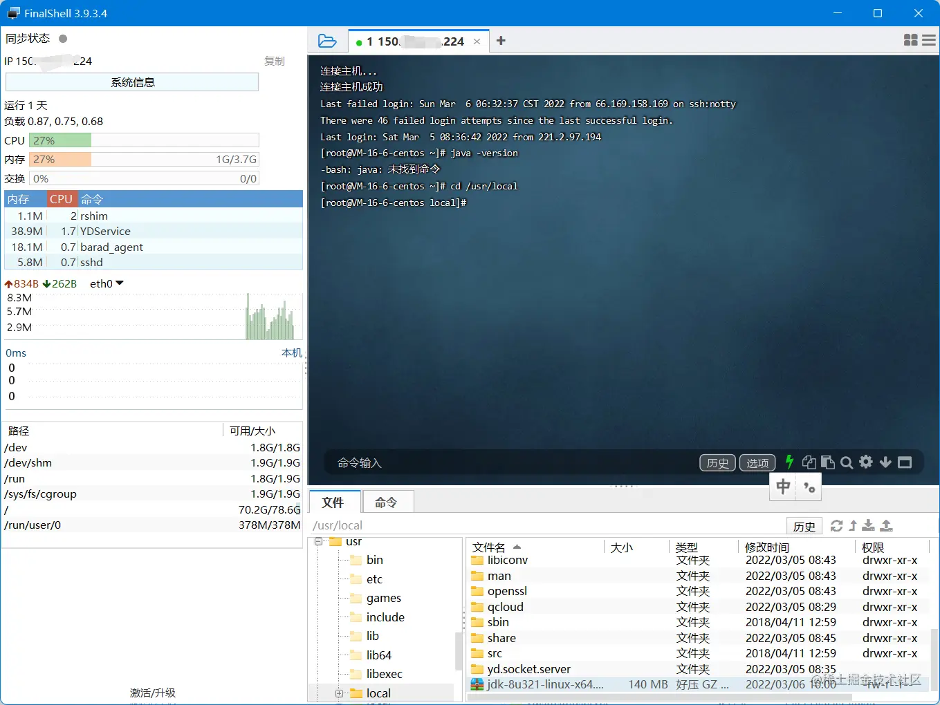940x705 pixels.
Task: Open terminal command history button
Action: [x=717, y=462]
